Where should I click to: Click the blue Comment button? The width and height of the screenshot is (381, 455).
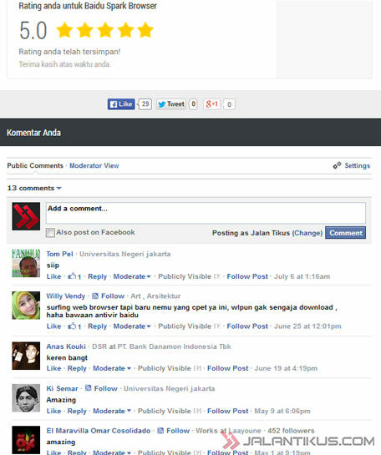[346, 233]
